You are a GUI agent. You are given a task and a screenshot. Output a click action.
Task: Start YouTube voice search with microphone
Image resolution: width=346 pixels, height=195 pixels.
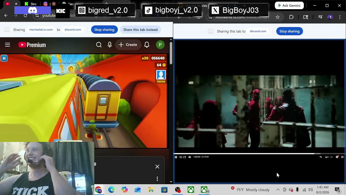pos(110,45)
